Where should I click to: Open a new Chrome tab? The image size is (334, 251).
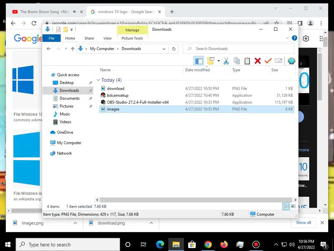pos(172,12)
